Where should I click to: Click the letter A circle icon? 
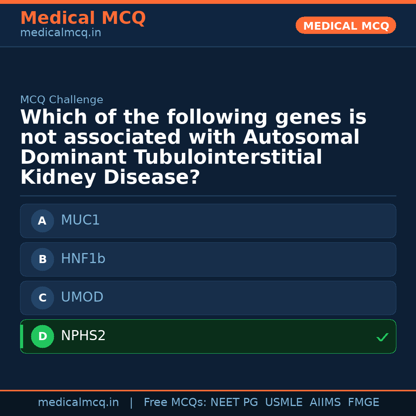(x=42, y=221)
